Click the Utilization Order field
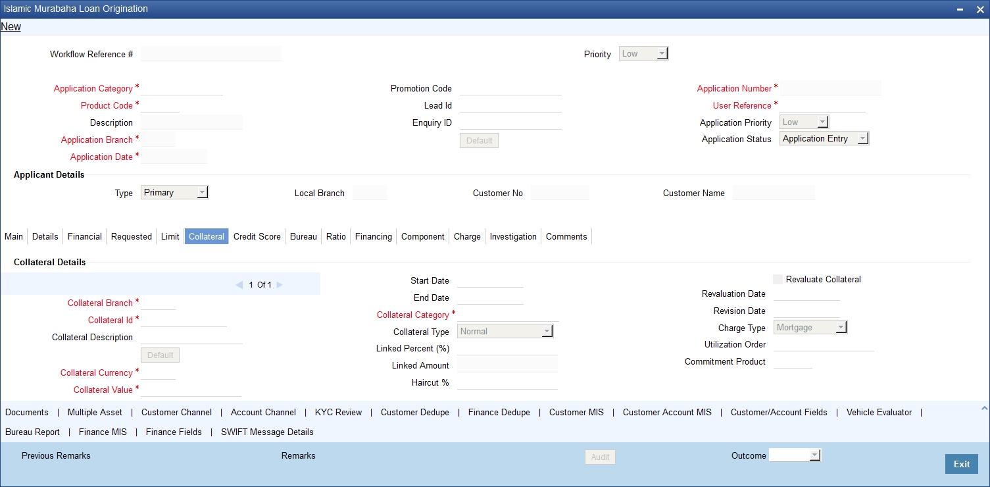This screenshot has width=990, height=487. pyautogui.click(x=824, y=344)
